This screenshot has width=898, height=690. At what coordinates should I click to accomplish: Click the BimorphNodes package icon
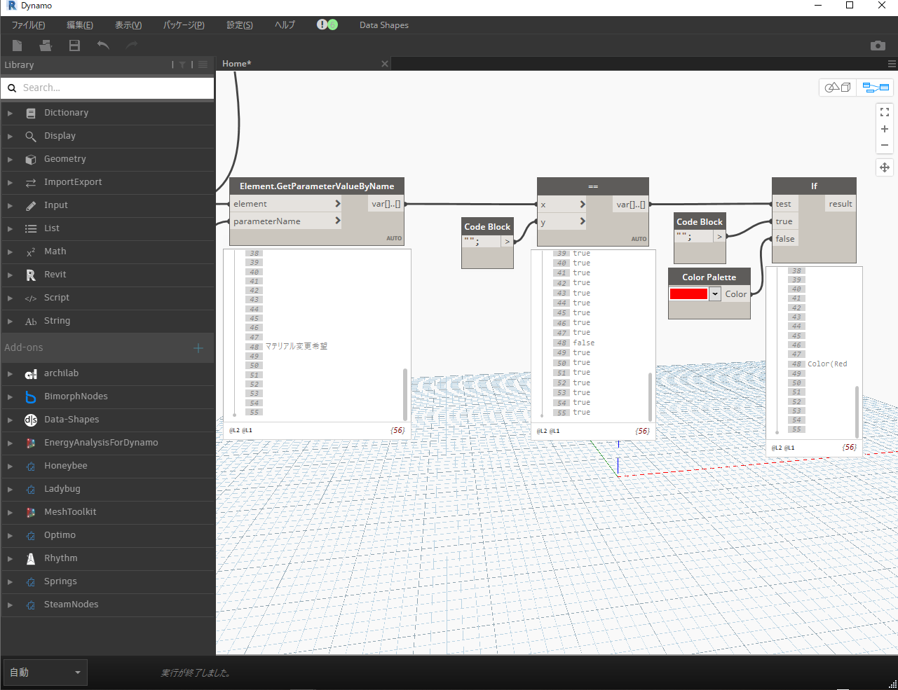coord(31,397)
